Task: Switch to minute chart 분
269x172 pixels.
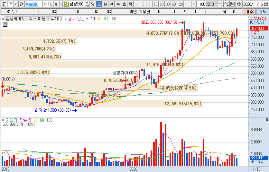Action: [x=118, y=4]
